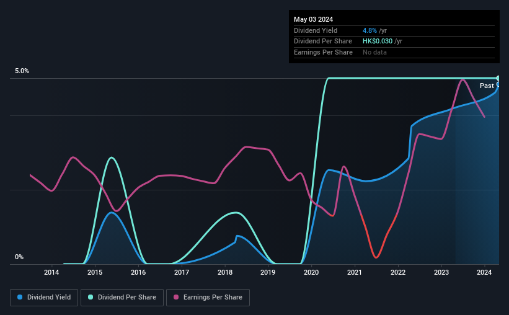The image size is (509, 315).
Task: Click the 2018 label on the x-axis
Action: (225, 272)
